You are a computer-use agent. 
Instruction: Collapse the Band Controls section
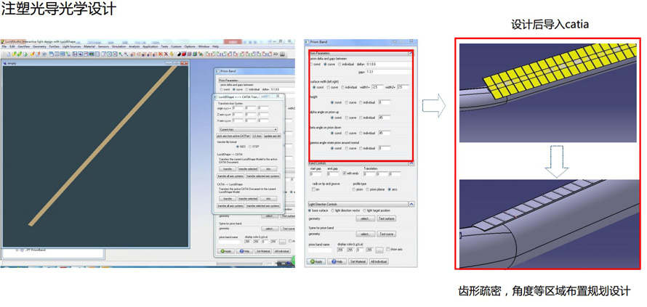411,163
